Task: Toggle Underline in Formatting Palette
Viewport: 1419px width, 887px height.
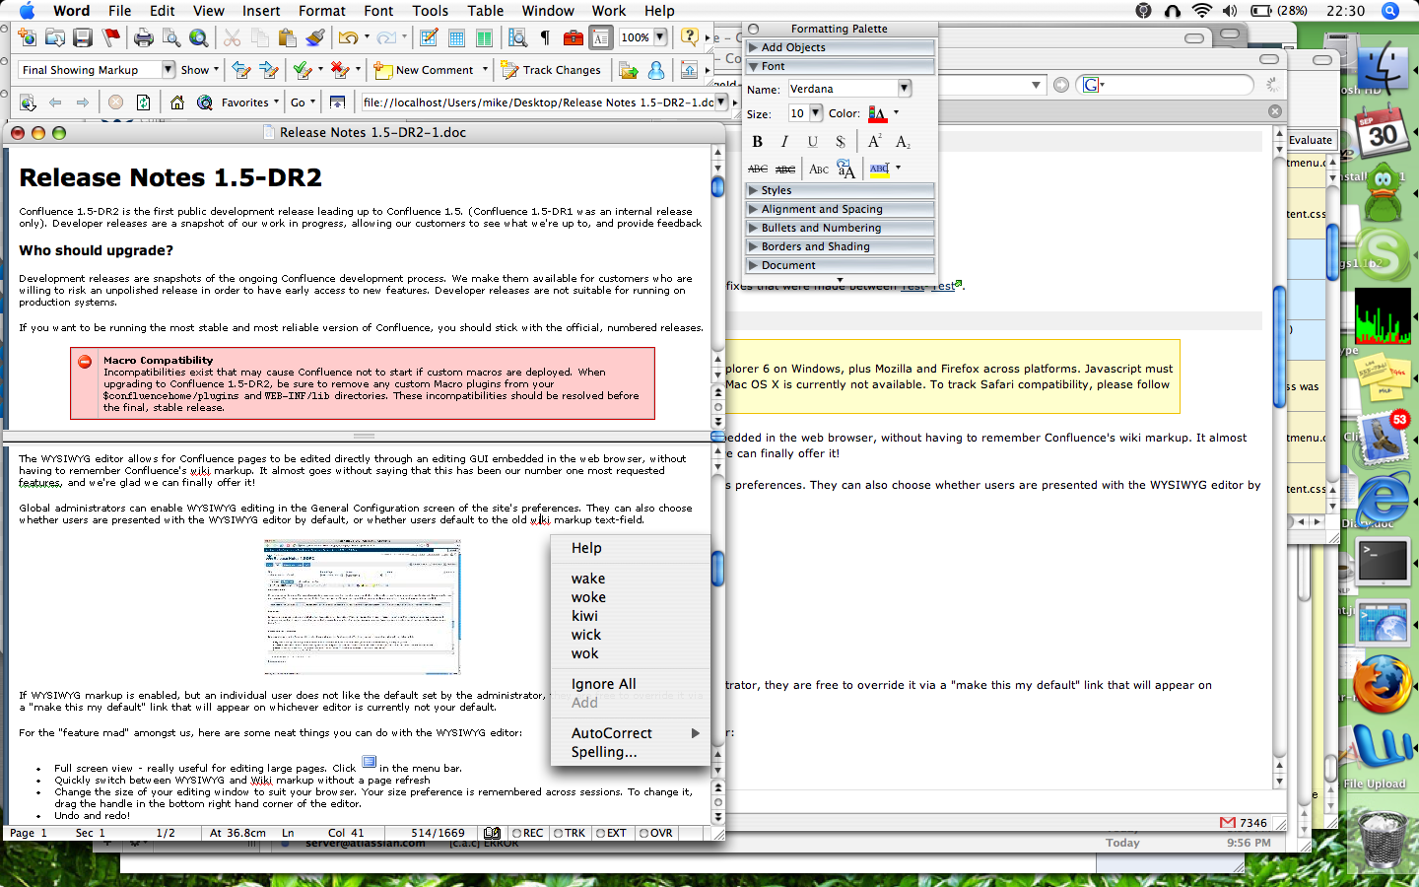Action: click(812, 142)
